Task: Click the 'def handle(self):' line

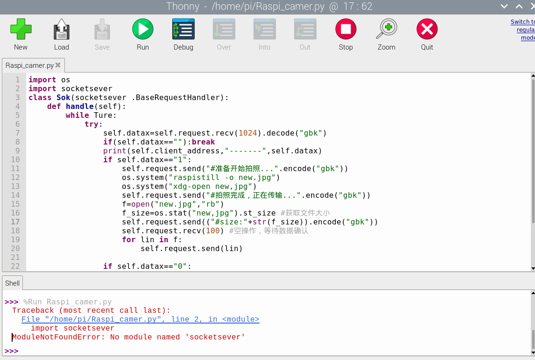Action: (86, 106)
